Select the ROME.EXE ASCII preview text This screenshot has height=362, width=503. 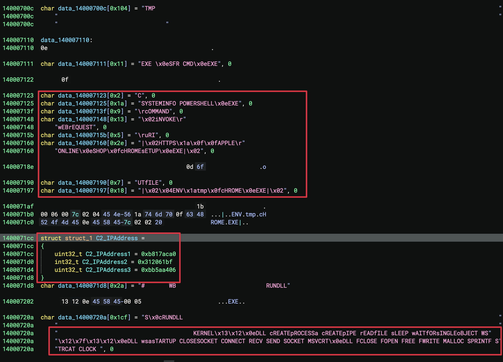225,222
